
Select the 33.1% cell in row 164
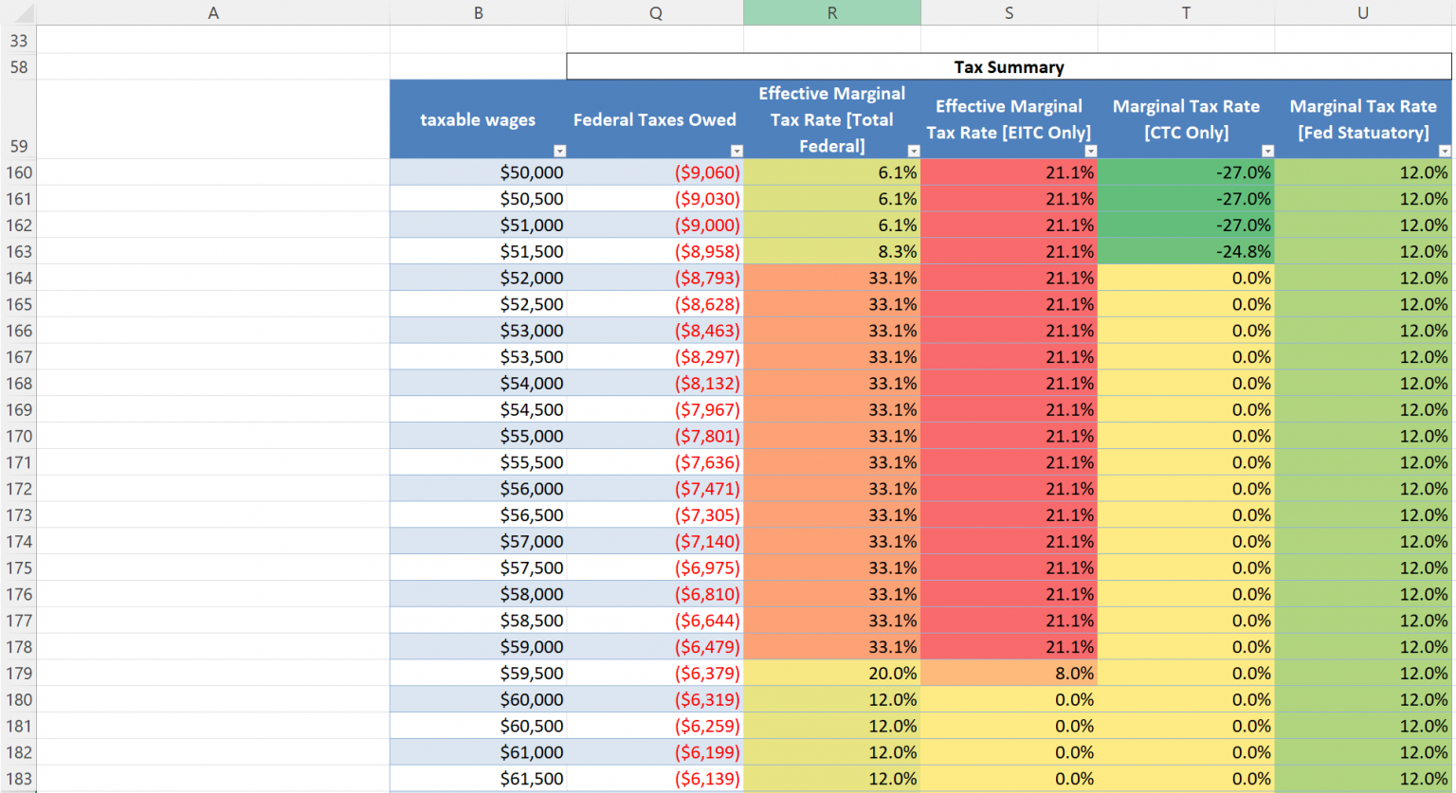(831, 278)
